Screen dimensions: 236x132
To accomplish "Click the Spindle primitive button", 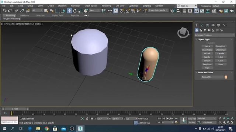I will (207, 57).
